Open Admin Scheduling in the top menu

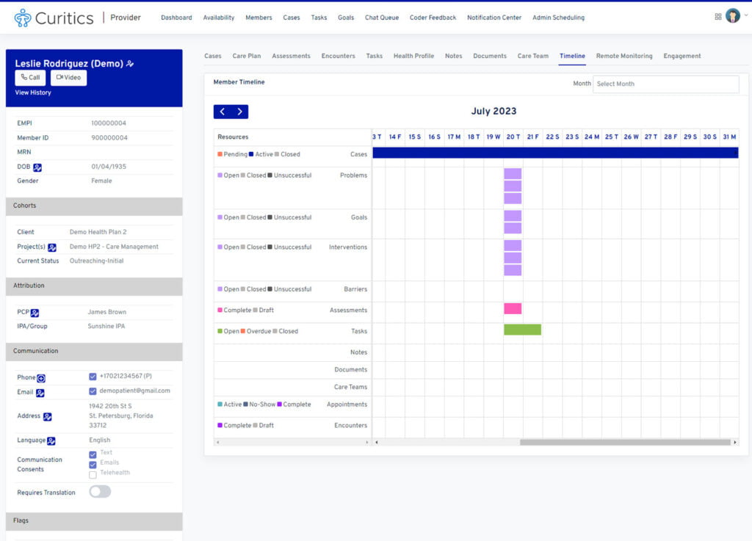558,18
